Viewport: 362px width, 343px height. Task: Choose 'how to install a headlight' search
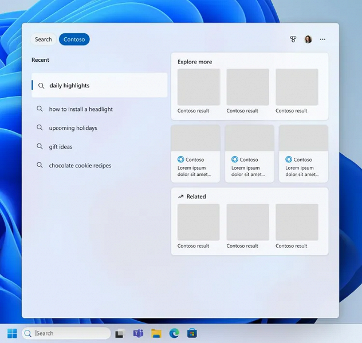[x=81, y=109]
